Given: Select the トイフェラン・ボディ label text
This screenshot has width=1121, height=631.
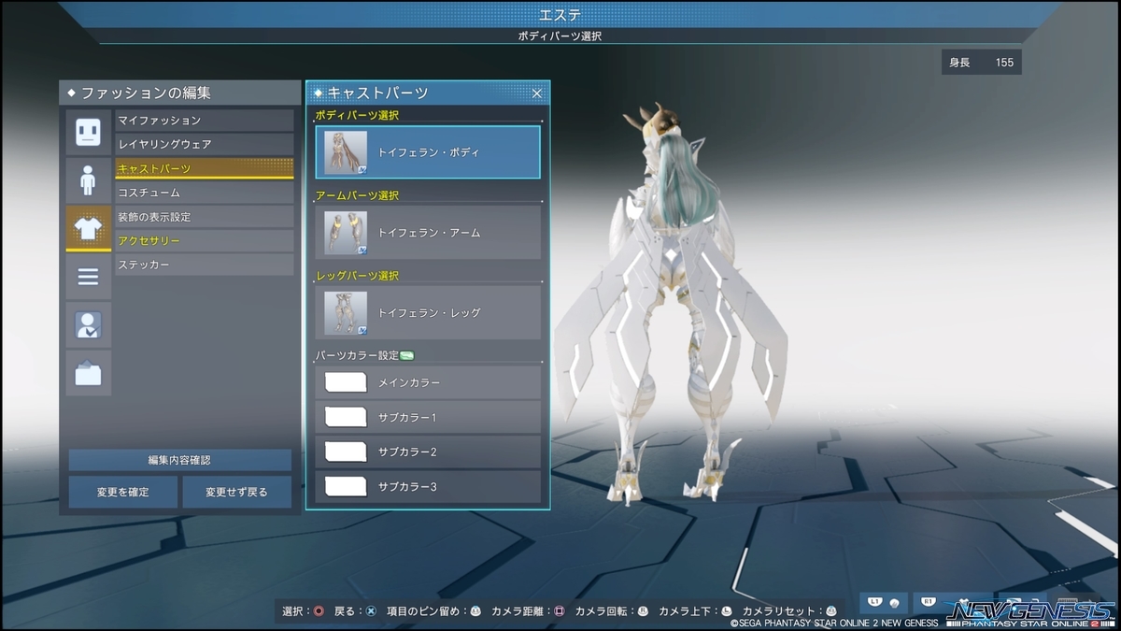Looking at the screenshot, I should [x=429, y=152].
